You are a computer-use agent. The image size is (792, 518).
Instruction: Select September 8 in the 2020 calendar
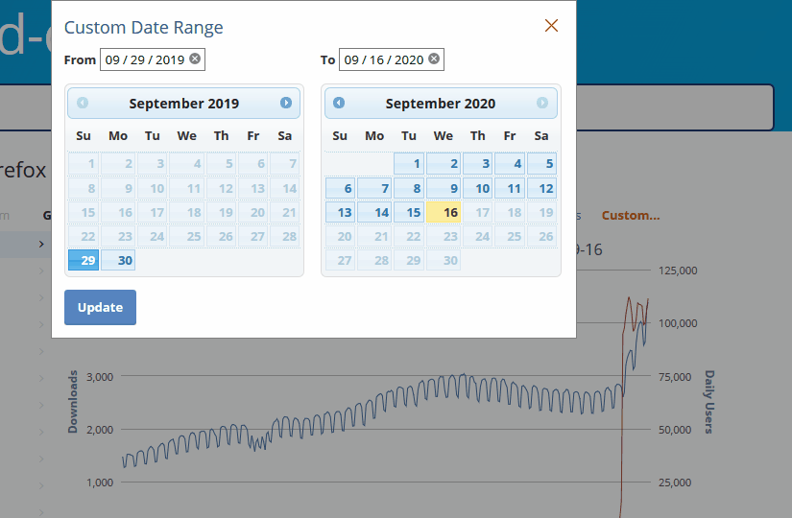tap(409, 188)
